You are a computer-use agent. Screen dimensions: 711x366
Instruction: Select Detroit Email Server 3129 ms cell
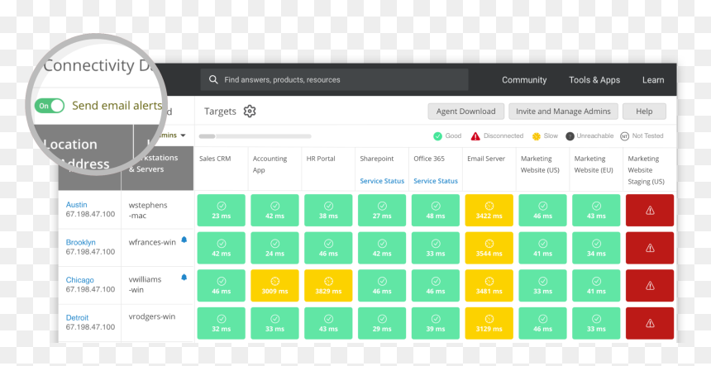(489, 323)
